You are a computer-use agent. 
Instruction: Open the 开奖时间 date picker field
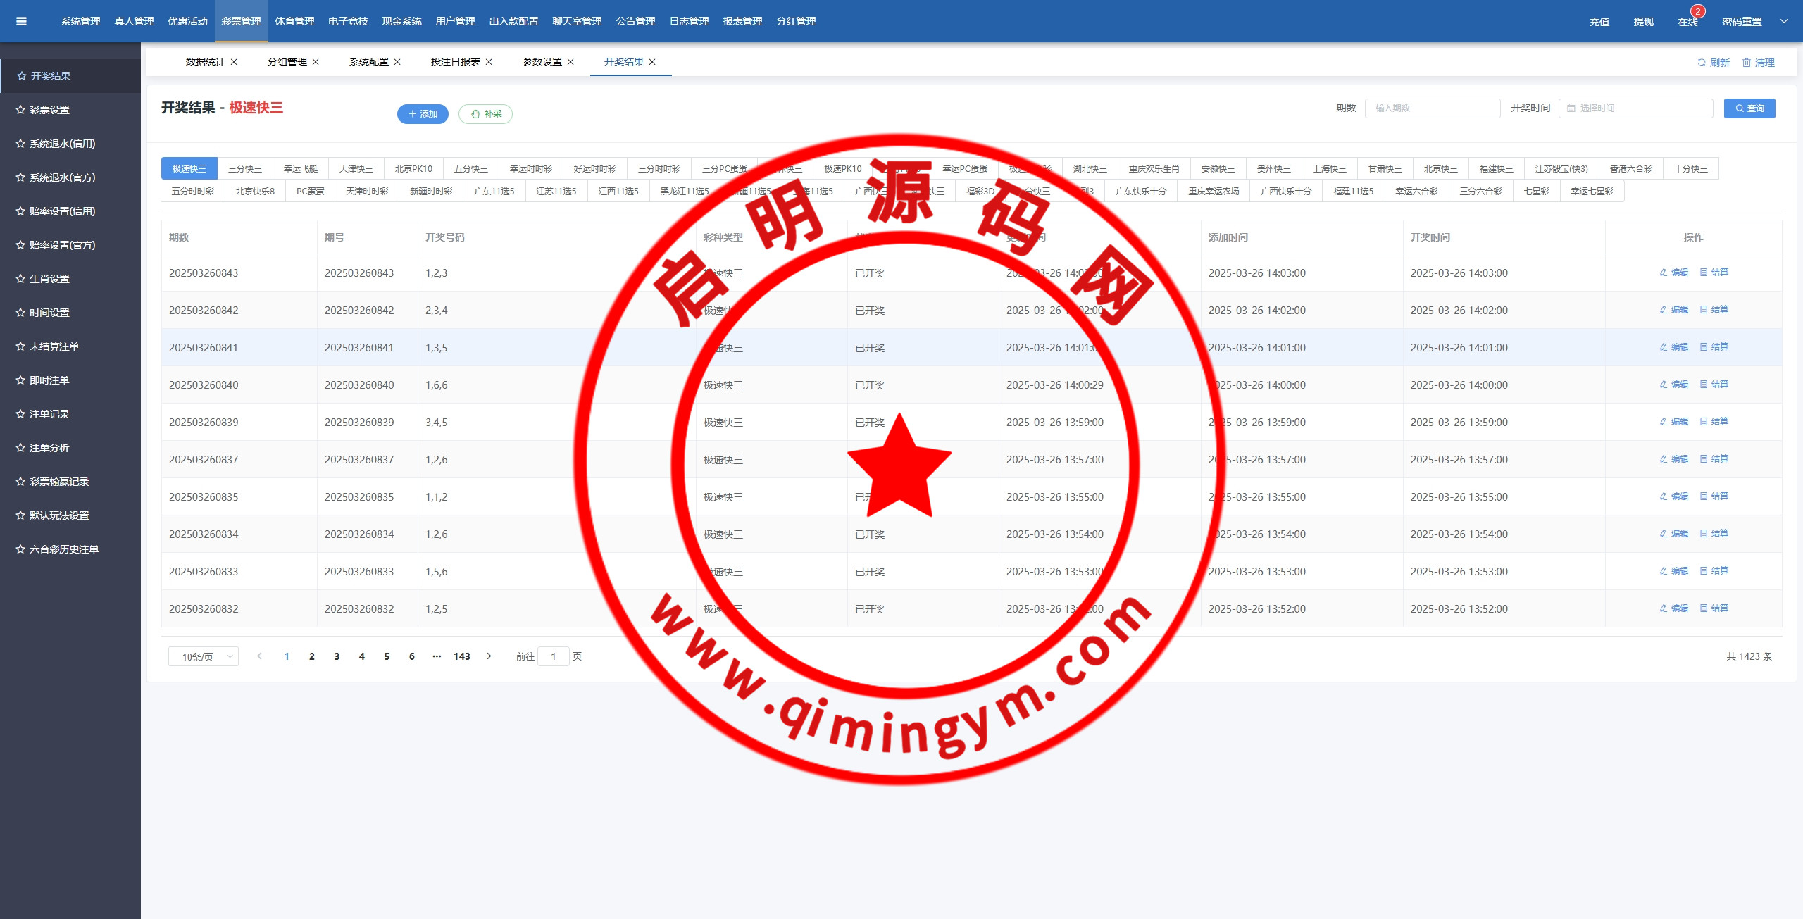point(1635,108)
